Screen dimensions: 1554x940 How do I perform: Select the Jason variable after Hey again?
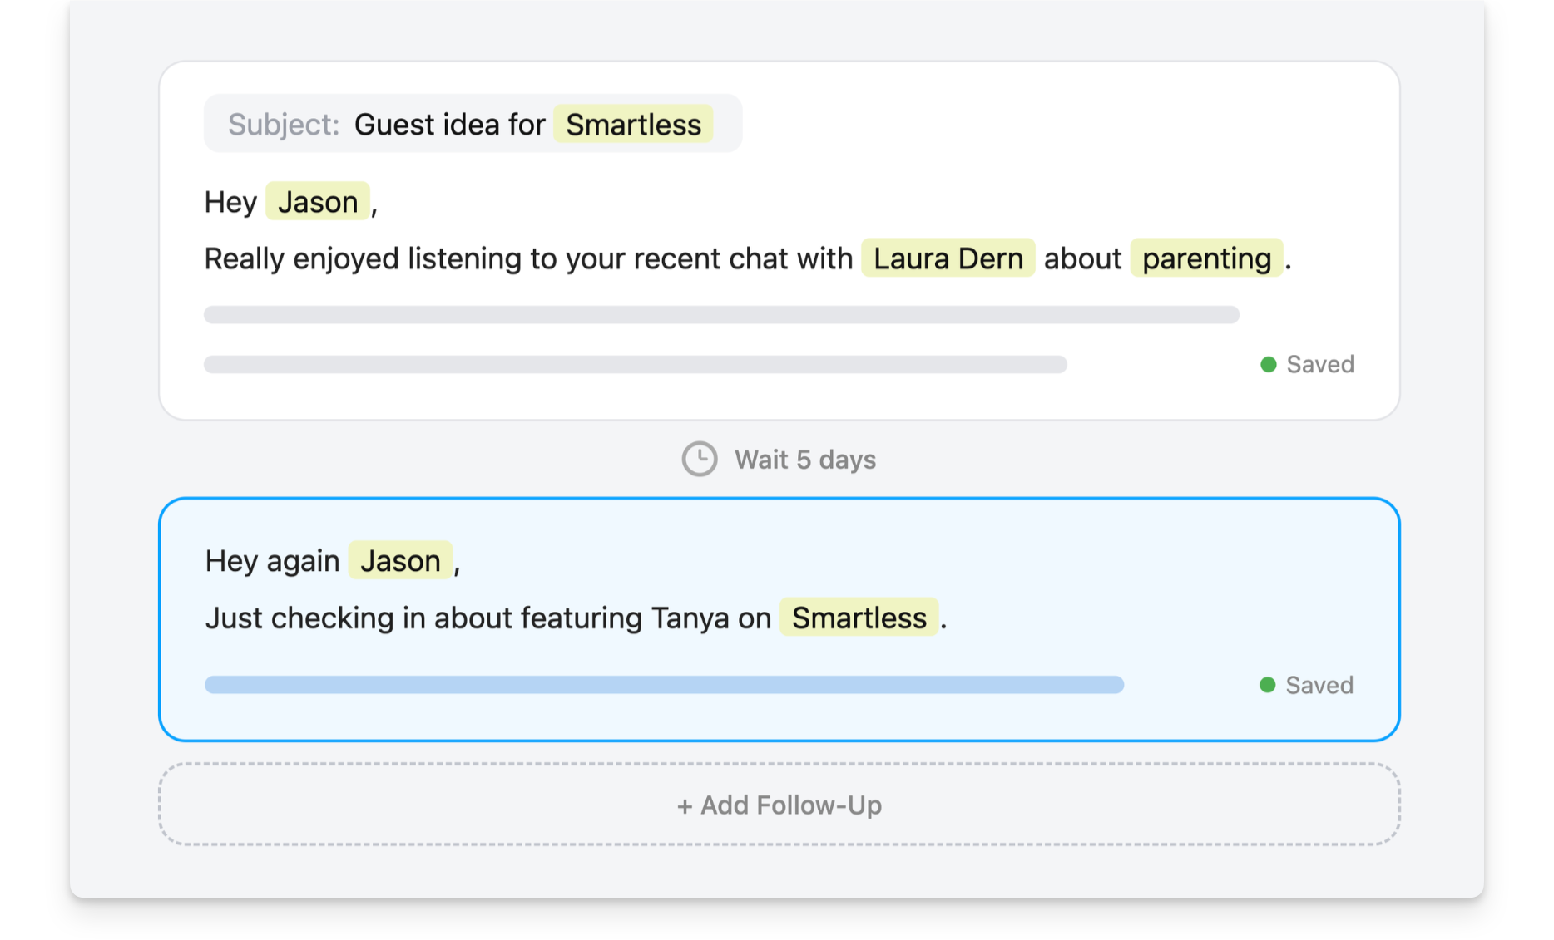point(400,561)
